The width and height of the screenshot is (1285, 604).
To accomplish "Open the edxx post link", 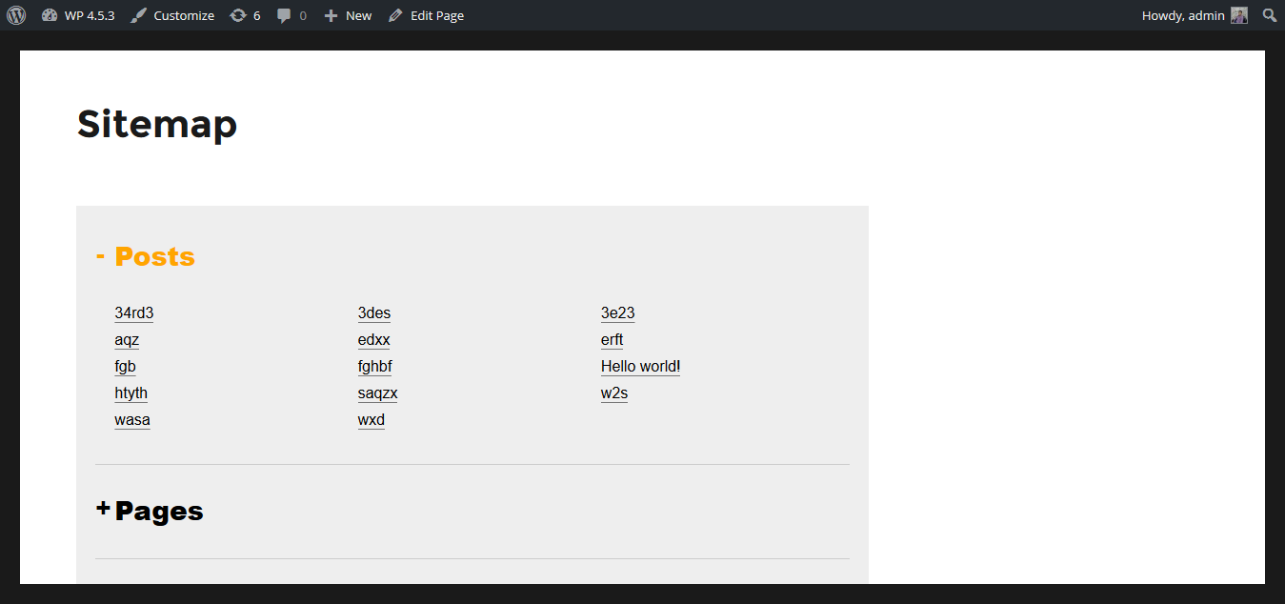I will point(374,340).
